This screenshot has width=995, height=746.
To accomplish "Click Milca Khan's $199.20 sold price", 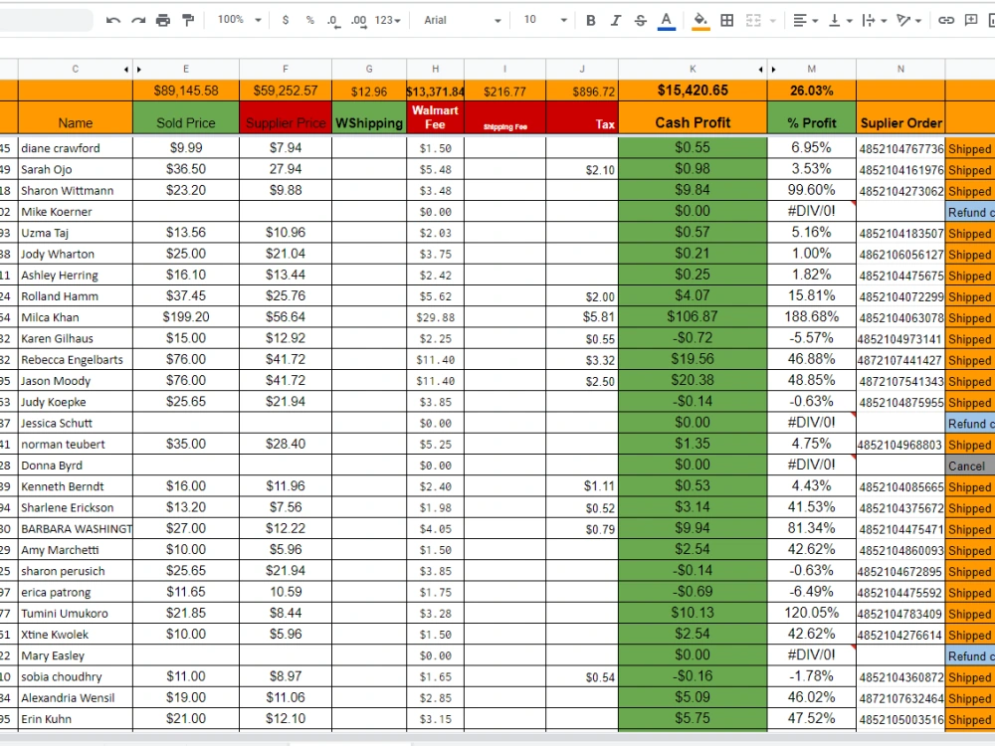I will click(x=186, y=317).
